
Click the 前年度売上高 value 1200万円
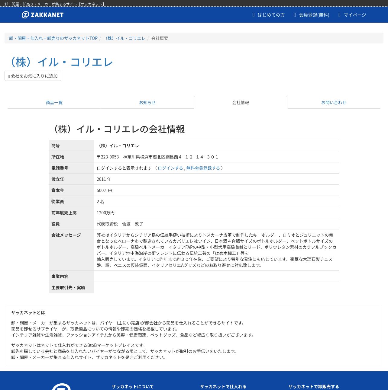(106, 213)
